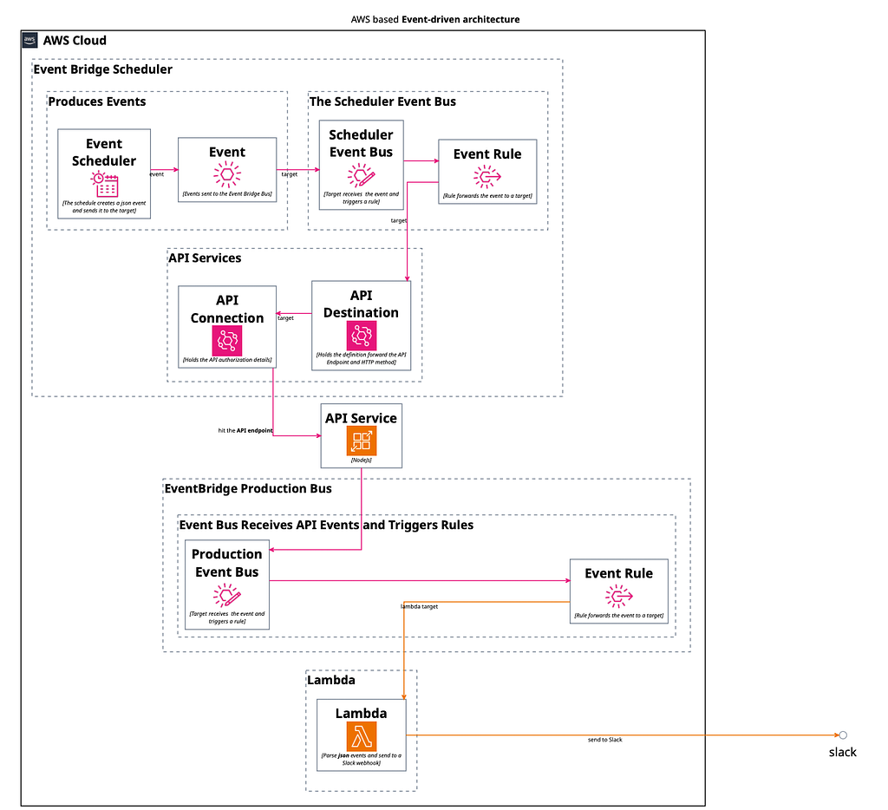The width and height of the screenshot is (888, 810).
Task: Select the 'EventBridge Production Bus' label
Action: (x=248, y=488)
